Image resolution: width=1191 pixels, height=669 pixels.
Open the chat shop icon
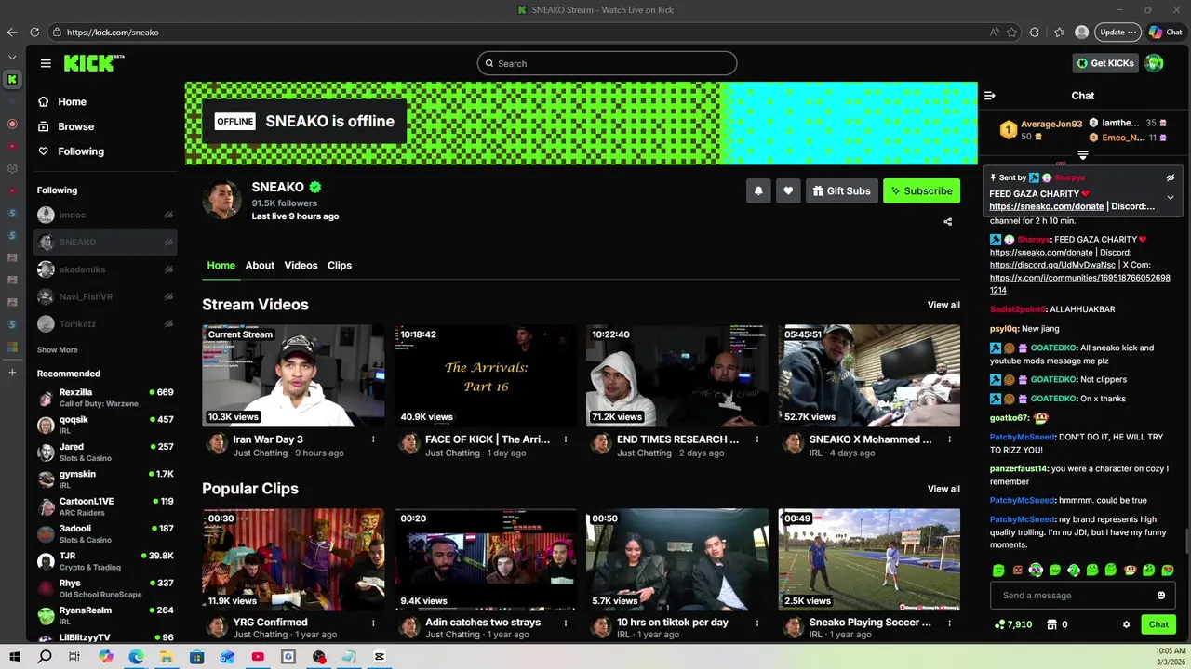pos(1052,624)
